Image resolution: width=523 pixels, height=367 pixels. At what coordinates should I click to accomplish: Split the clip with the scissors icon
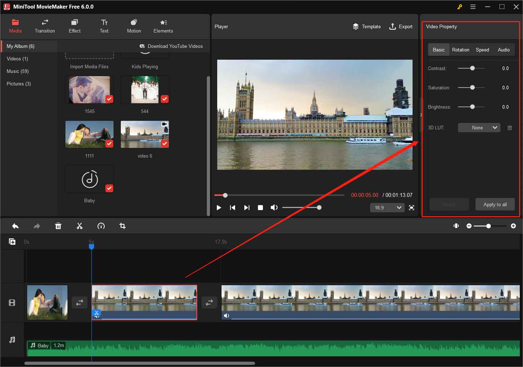tap(80, 226)
